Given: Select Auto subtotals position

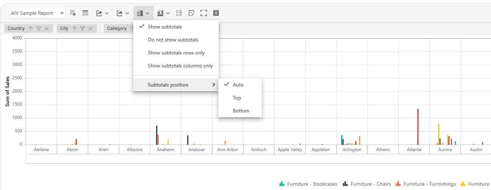Looking at the screenshot, I should (x=240, y=85).
